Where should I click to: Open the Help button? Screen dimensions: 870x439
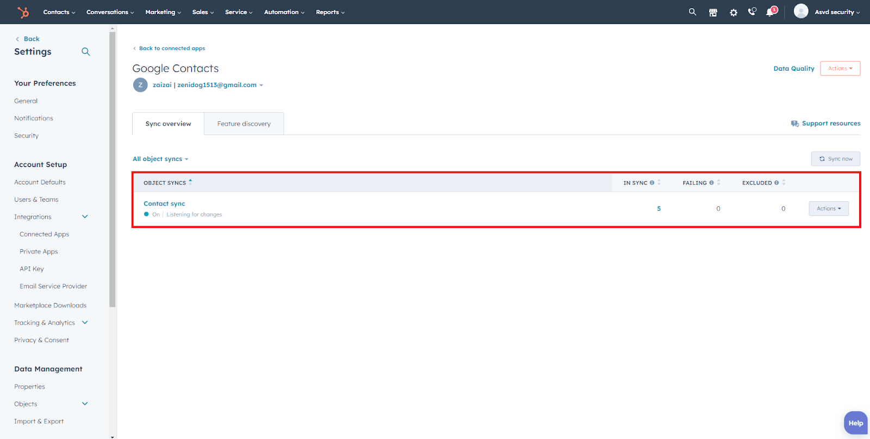855,423
